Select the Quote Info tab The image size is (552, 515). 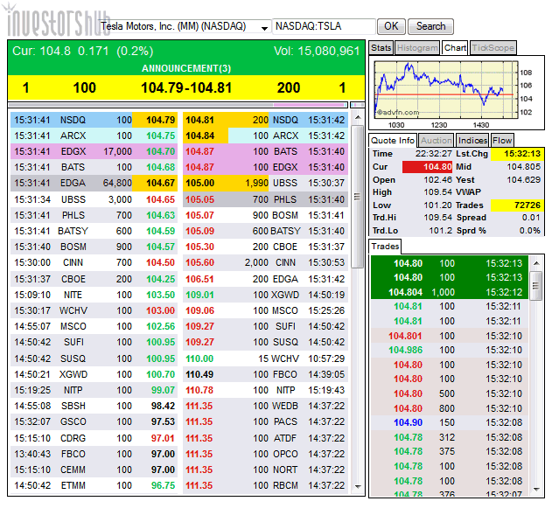(393, 140)
